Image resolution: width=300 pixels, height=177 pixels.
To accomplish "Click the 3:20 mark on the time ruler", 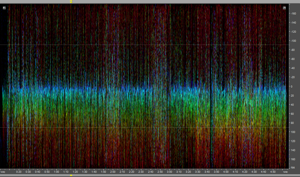I will 188,172.
